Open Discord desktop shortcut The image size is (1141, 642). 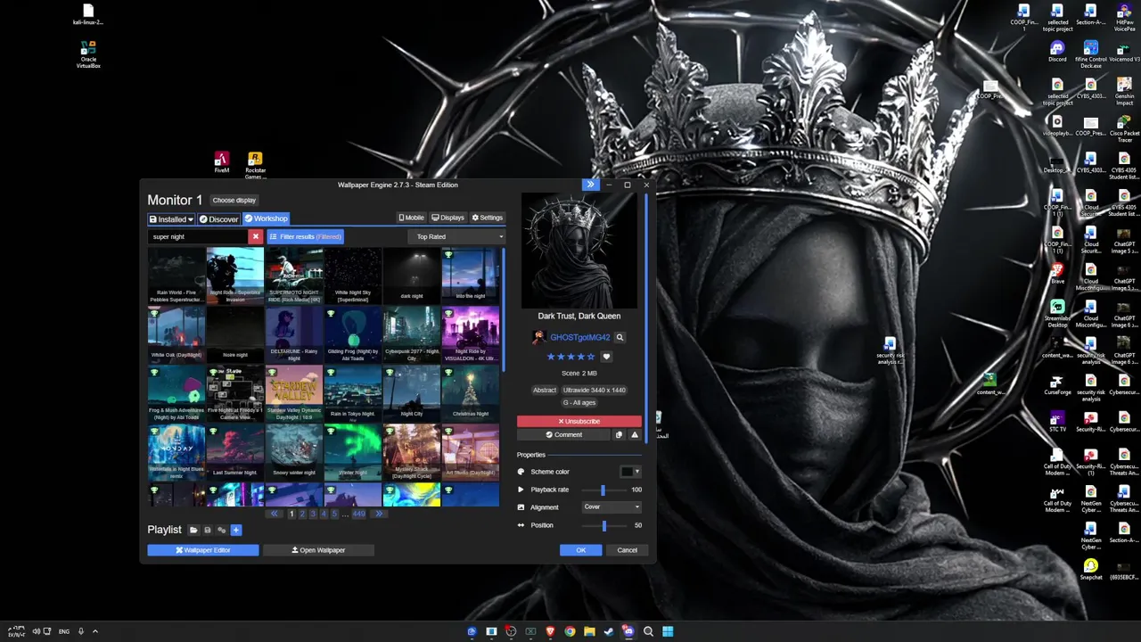1057,52
